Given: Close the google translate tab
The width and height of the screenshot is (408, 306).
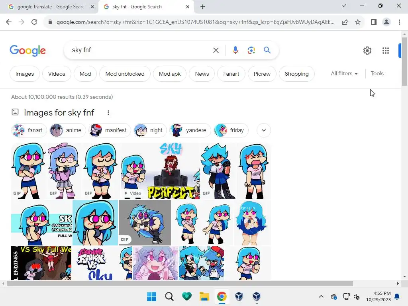Looking at the screenshot, I should [92, 7].
